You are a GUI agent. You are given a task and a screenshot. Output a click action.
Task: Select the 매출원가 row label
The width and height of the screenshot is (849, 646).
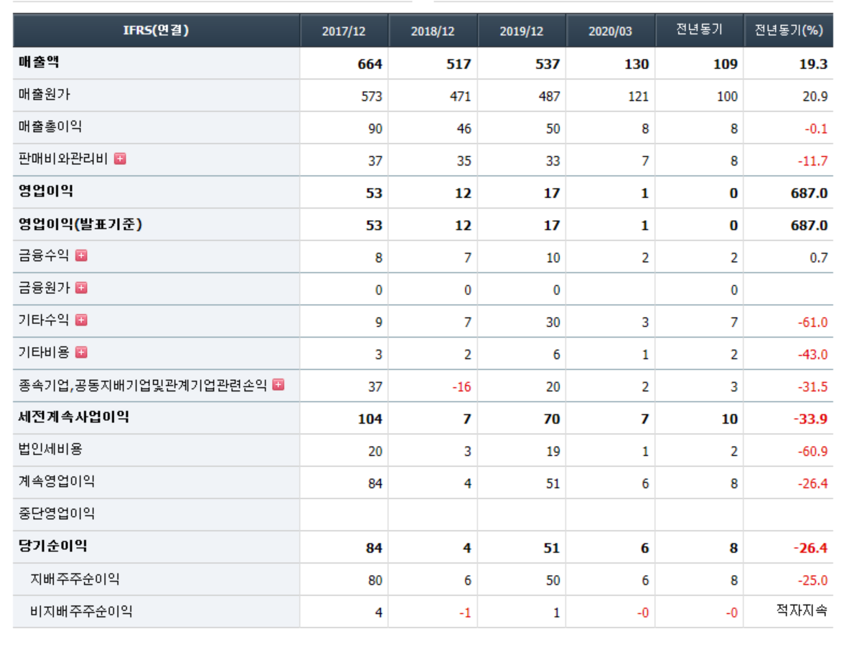[44, 95]
